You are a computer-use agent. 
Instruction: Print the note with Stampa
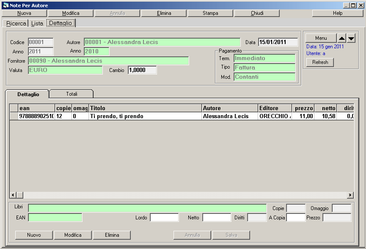(210, 13)
